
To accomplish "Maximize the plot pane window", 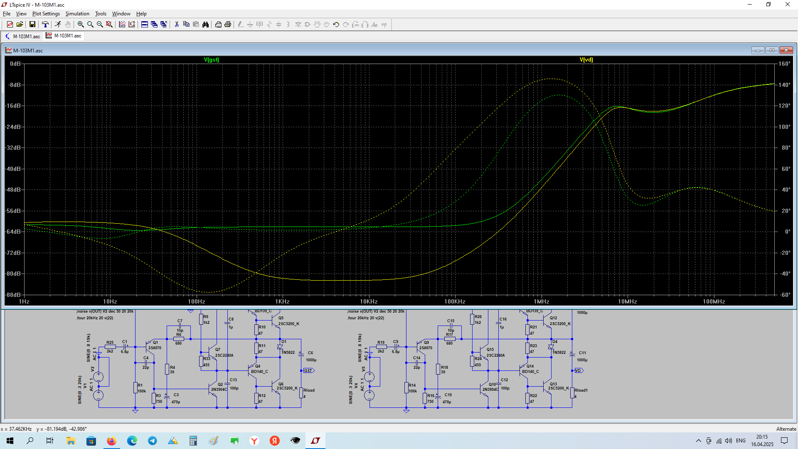I will (x=772, y=50).
